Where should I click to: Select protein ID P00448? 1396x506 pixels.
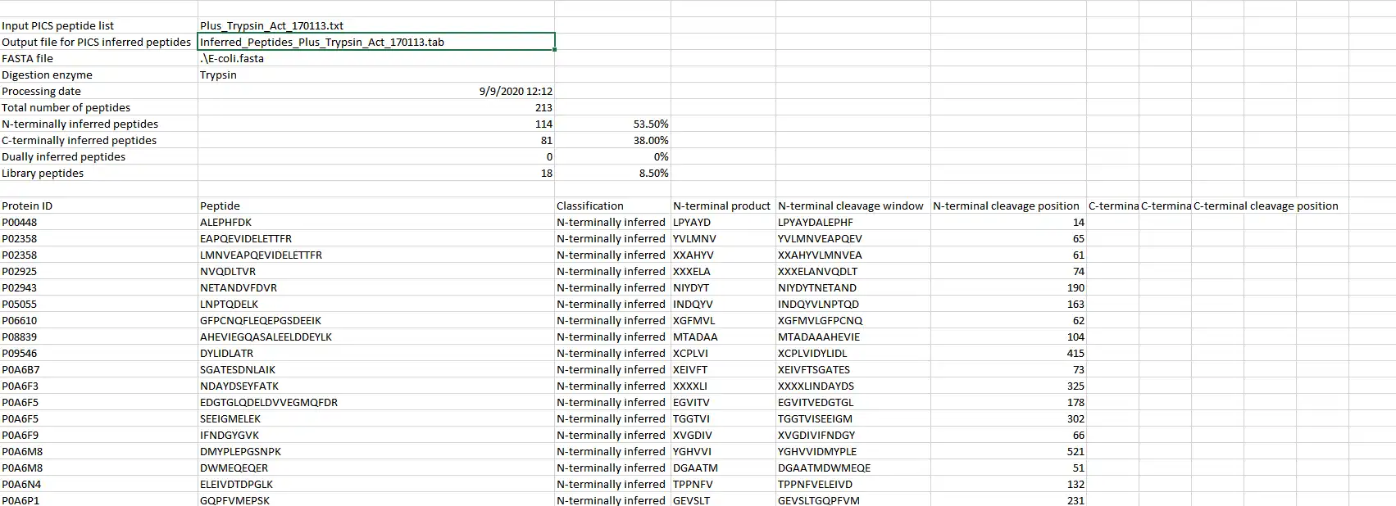point(99,222)
